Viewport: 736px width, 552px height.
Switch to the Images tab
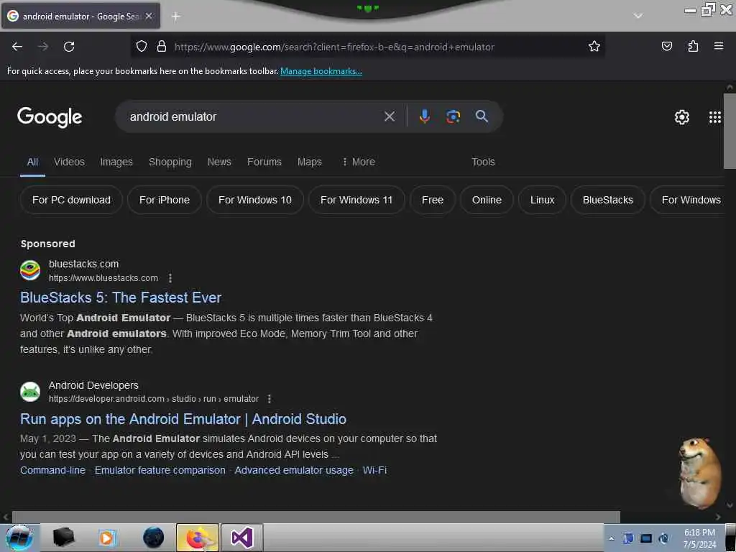(116, 162)
